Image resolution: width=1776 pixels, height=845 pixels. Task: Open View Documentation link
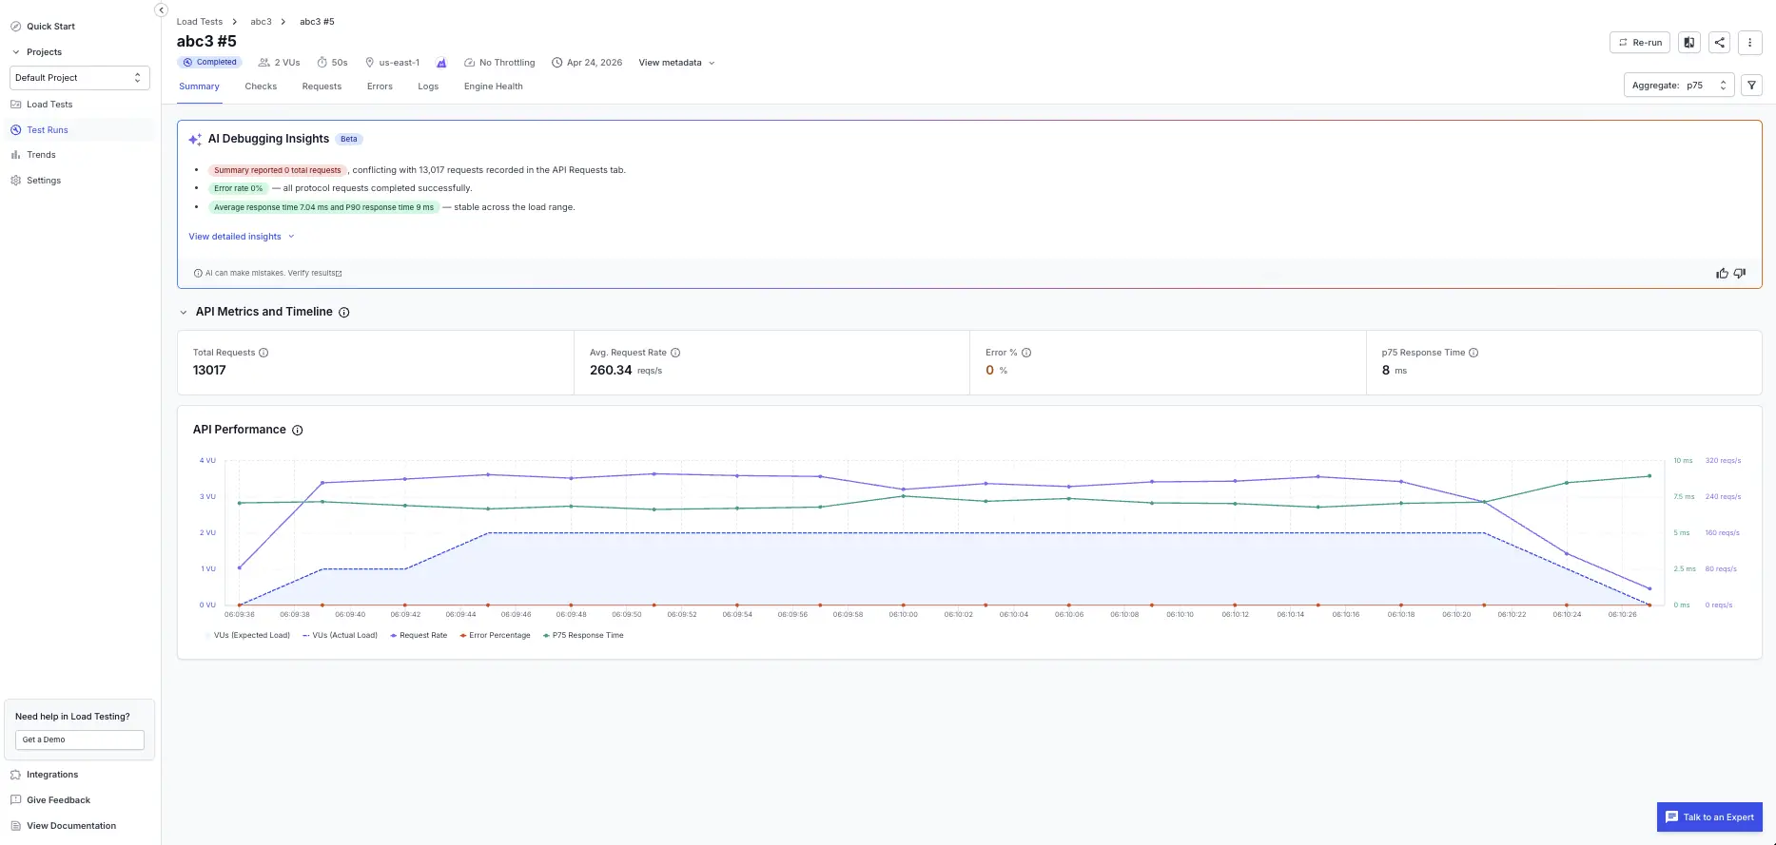tap(64, 826)
